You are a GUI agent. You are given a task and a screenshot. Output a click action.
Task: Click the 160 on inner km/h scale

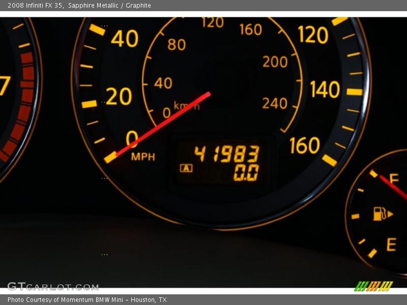(250, 29)
